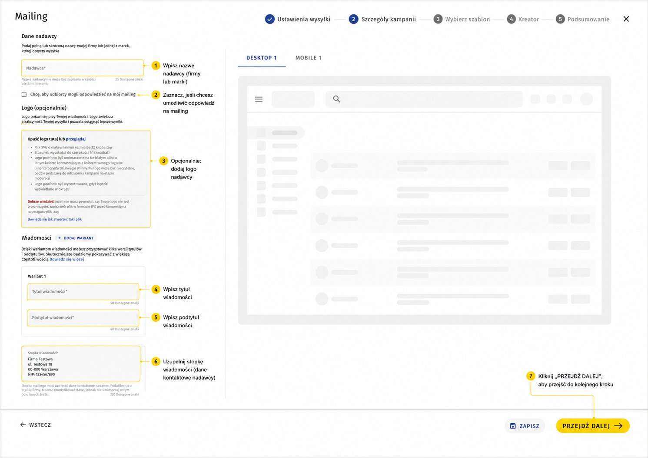This screenshot has width=648, height=458.
Task: Click the search magnifier icon in the preview
Action: 336,99
